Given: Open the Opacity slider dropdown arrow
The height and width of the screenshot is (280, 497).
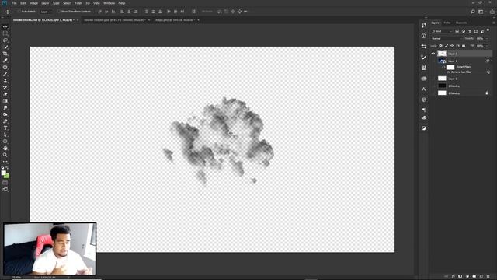Looking at the screenshot, I should pyautogui.click(x=487, y=38).
